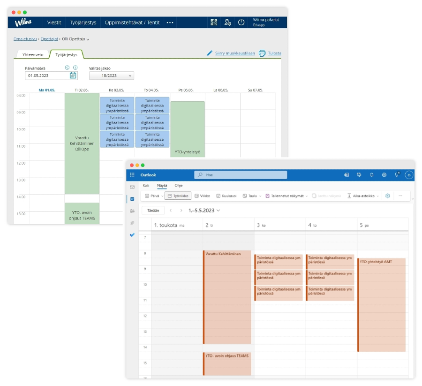Open the user settings icon in Wilma
Image resolution: width=422 pixels, height=386 pixels.
[x=228, y=23]
